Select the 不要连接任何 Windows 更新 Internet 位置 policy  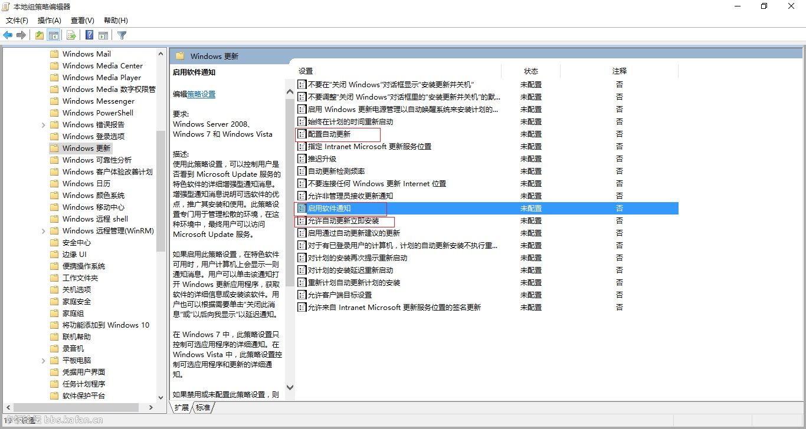377,183
